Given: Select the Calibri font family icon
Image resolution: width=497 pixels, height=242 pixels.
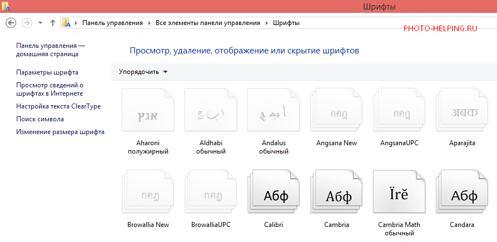Looking at the screenshot, I should (274, 191).
